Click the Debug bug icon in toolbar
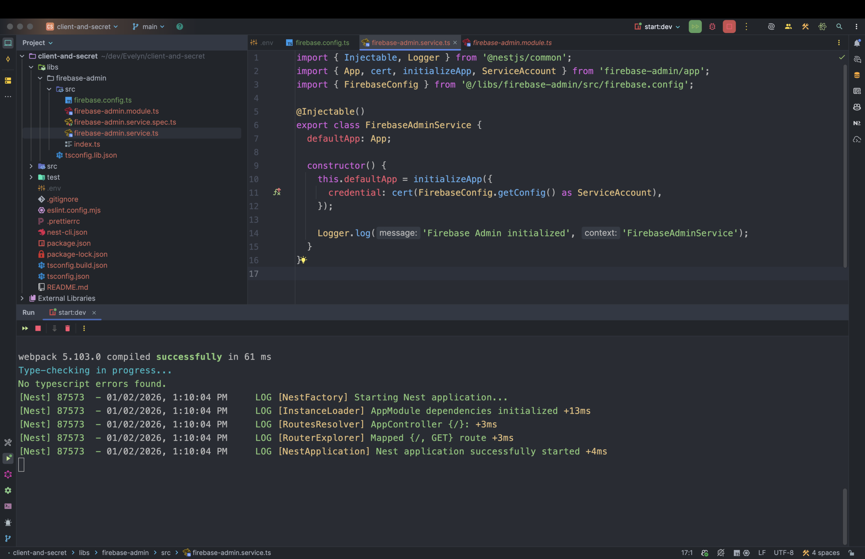Viewport: 865px width, 559px height. click(x=712, y=26)
